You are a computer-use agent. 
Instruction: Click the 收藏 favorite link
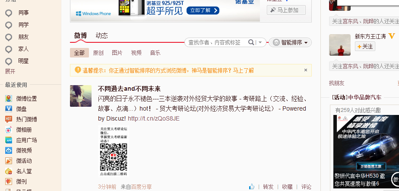coord(287,187)
